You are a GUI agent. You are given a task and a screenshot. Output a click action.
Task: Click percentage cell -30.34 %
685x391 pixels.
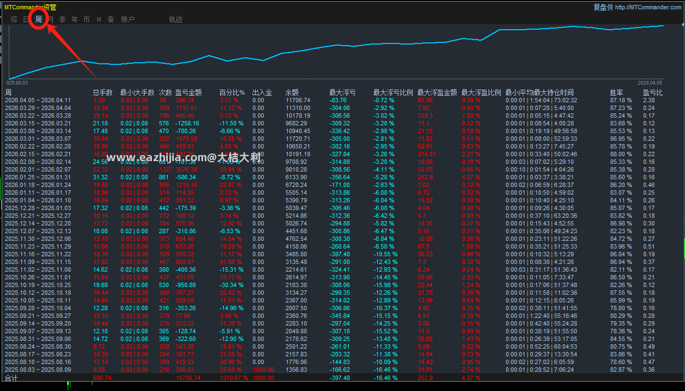[x=231, y=285]
